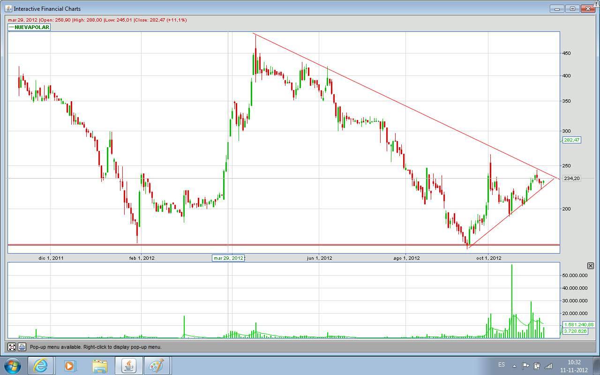Maximize the Interactive Financial Charts window
Viewport: 600px width, 375px height.
572,8
